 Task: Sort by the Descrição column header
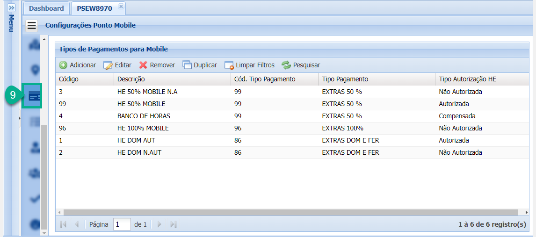(172, 79)
